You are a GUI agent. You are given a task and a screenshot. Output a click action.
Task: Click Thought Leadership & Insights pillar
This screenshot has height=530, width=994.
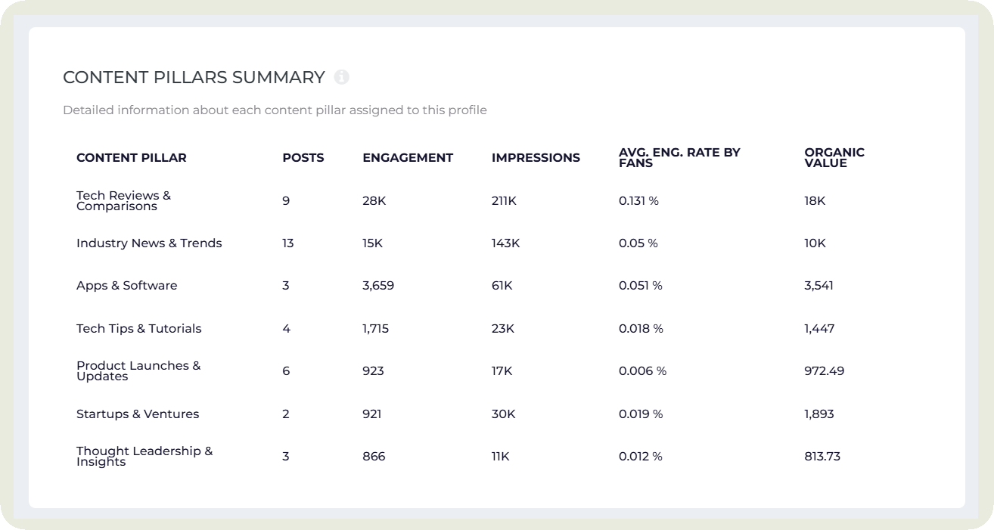point(144,456)
